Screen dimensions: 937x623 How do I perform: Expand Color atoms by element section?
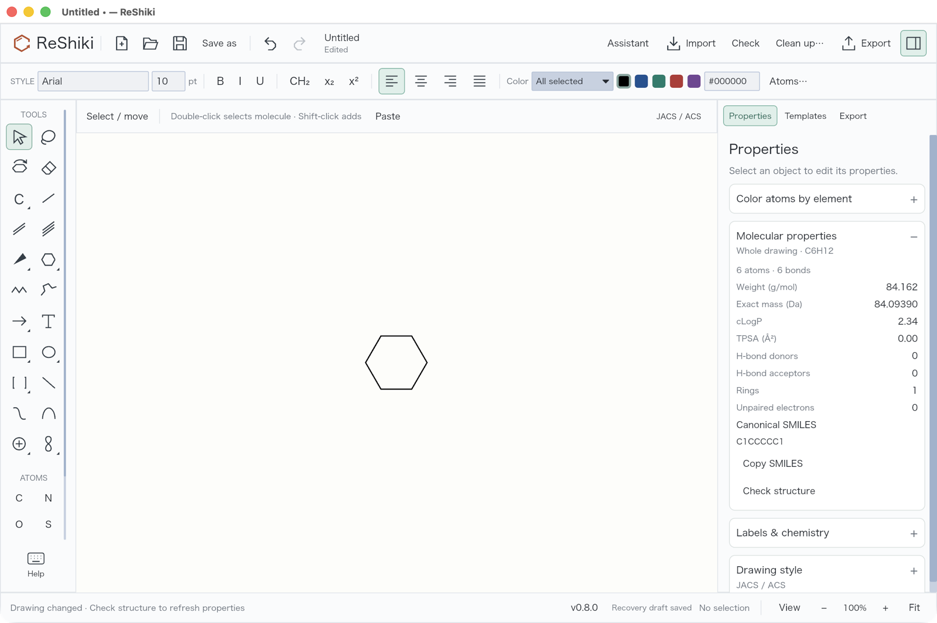(827, 199)
